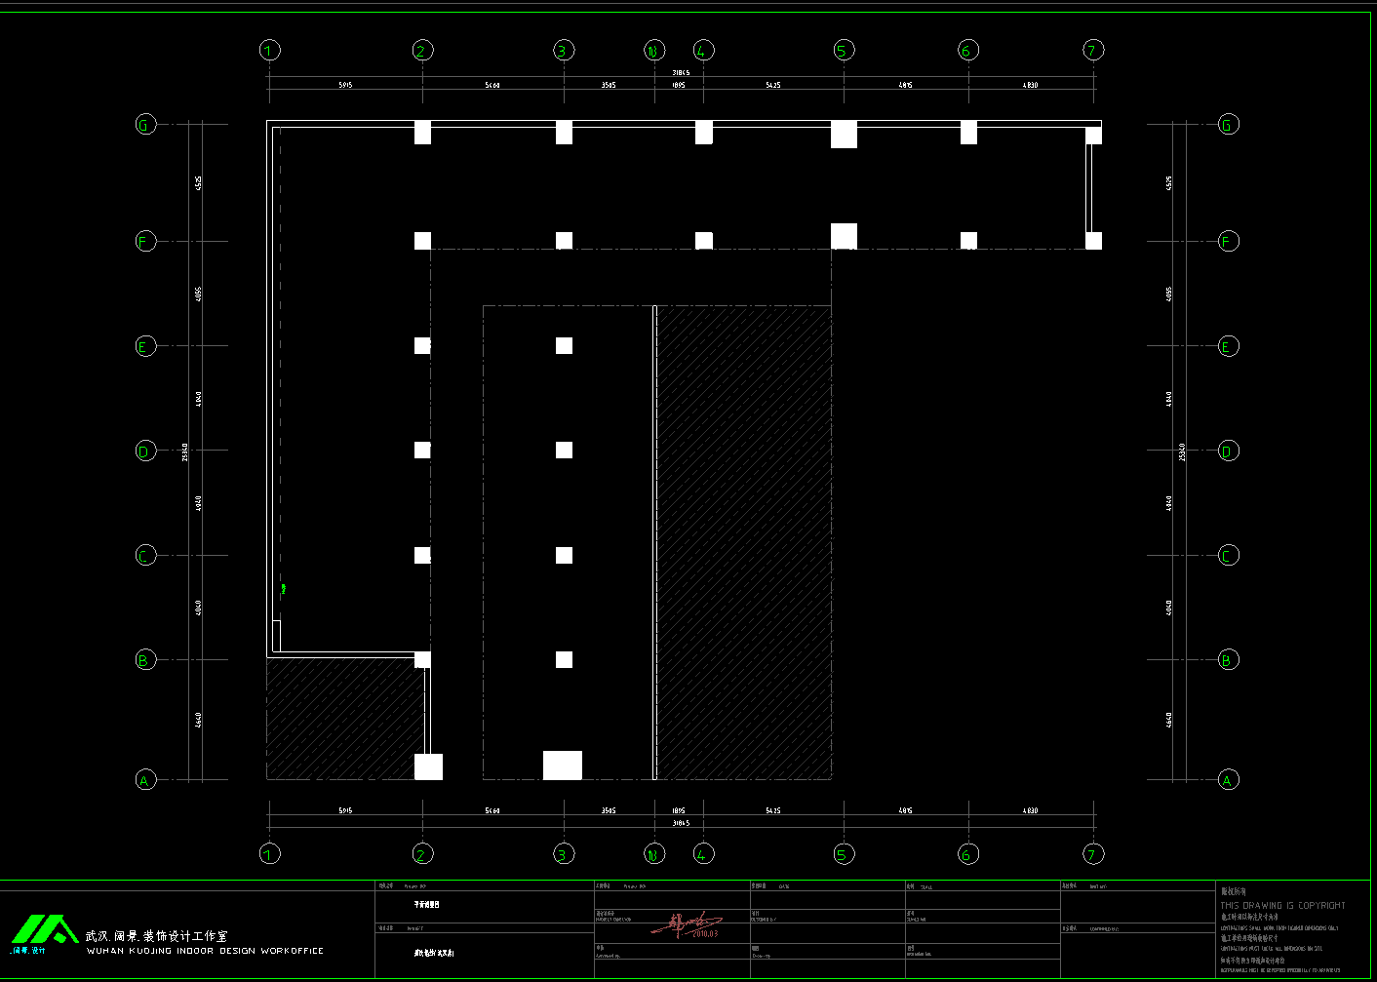Select grid bubble D on the left side
This screenshot has height=982, width=1377.
(x=145, y=451)
